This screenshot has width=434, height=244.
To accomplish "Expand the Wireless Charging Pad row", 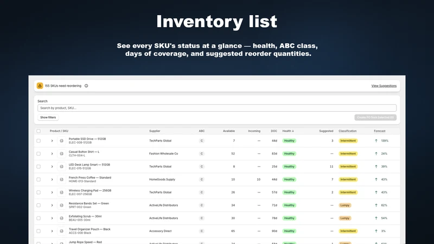I will point(52,192).
